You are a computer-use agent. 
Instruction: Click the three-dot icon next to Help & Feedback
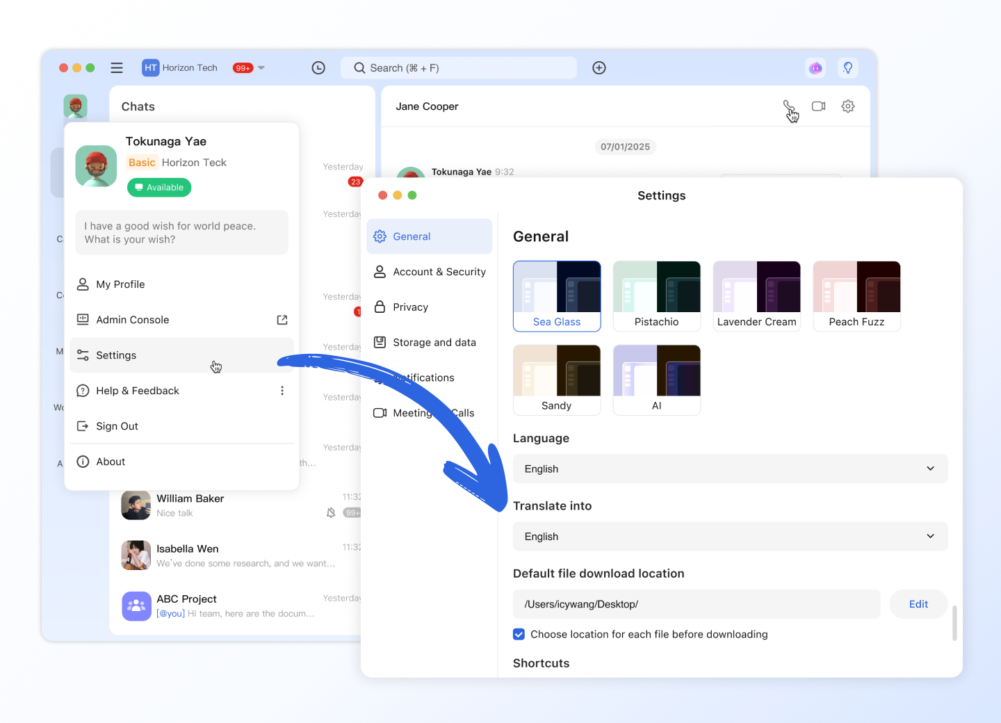pyautogui.click(x=282, y=391)
